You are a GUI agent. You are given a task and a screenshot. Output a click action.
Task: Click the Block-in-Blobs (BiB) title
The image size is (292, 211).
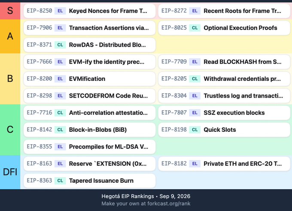click(98, 130)
